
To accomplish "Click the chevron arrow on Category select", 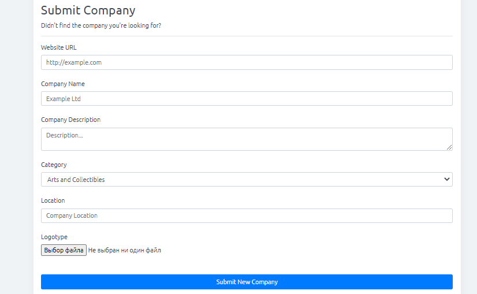I will point(446,179).
